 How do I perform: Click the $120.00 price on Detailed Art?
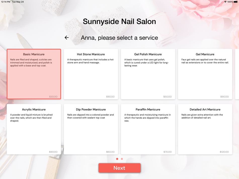click(224, 152)
